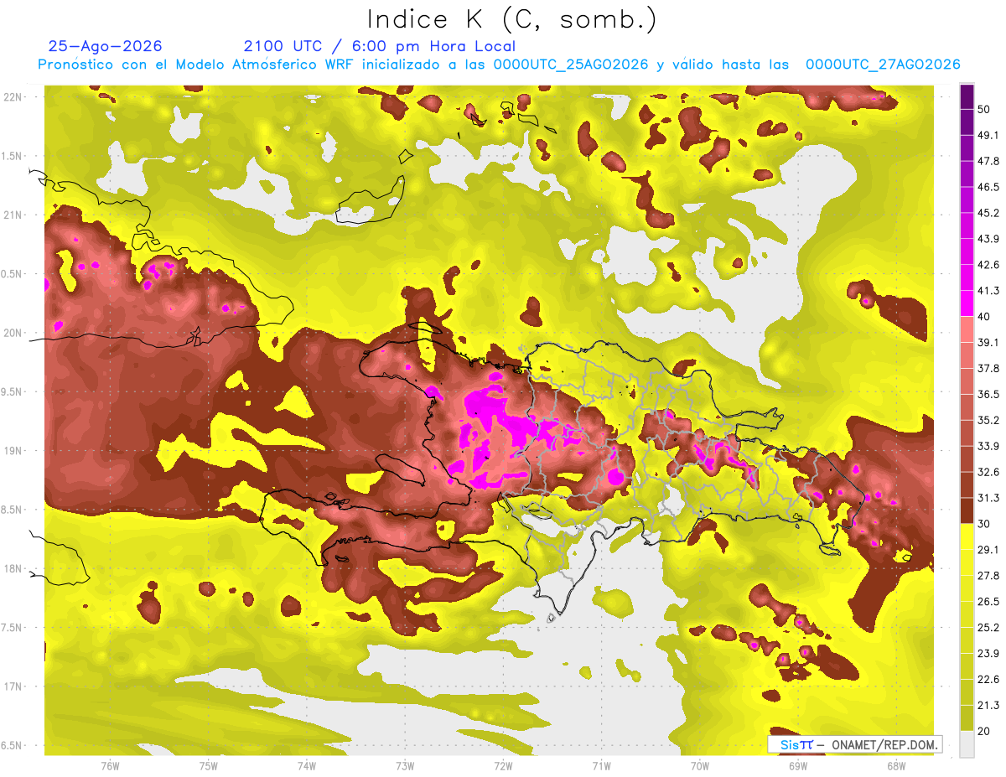Click the '73W' longitude axis label

[405, 766]
